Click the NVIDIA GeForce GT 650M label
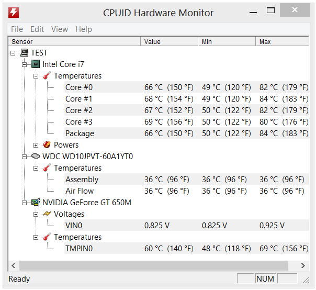Screen dimensions: 316x290 pos(87,203)
